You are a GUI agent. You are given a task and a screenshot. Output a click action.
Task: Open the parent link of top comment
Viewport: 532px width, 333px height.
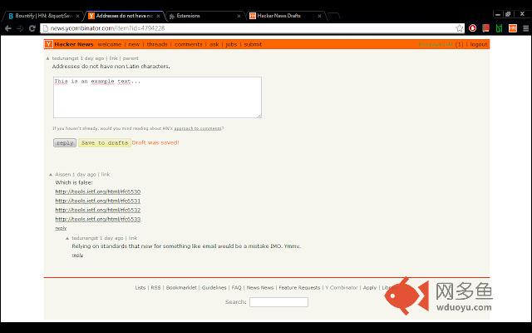pyautogui.click(x=131, y=58)
